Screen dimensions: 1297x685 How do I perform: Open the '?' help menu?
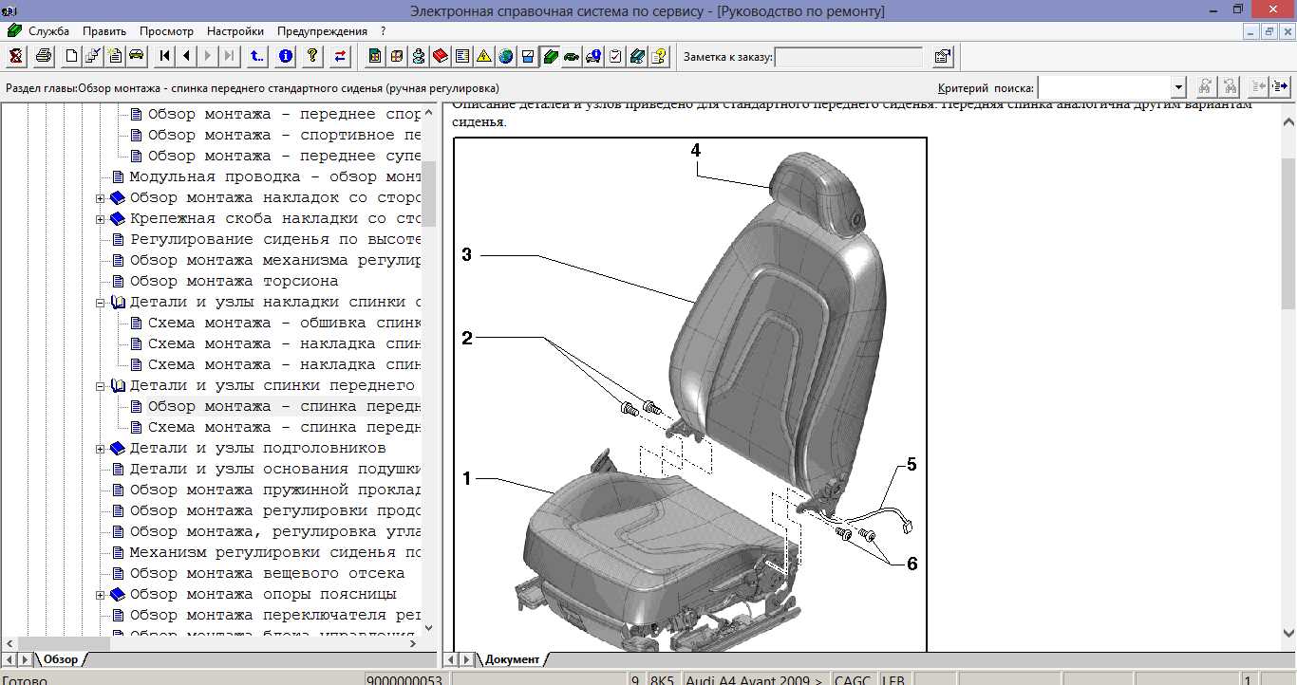coord(383,31)
